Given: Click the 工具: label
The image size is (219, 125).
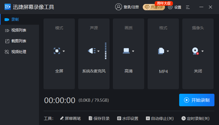Looking at the screenshot, I should tap(49, 118).
